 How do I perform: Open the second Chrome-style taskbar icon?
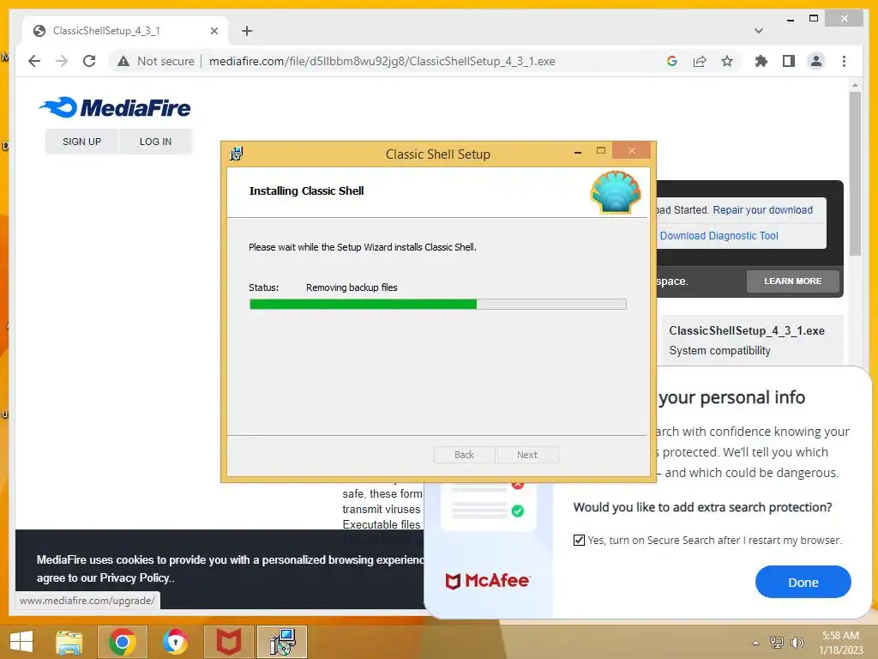(x=175, y=642)
